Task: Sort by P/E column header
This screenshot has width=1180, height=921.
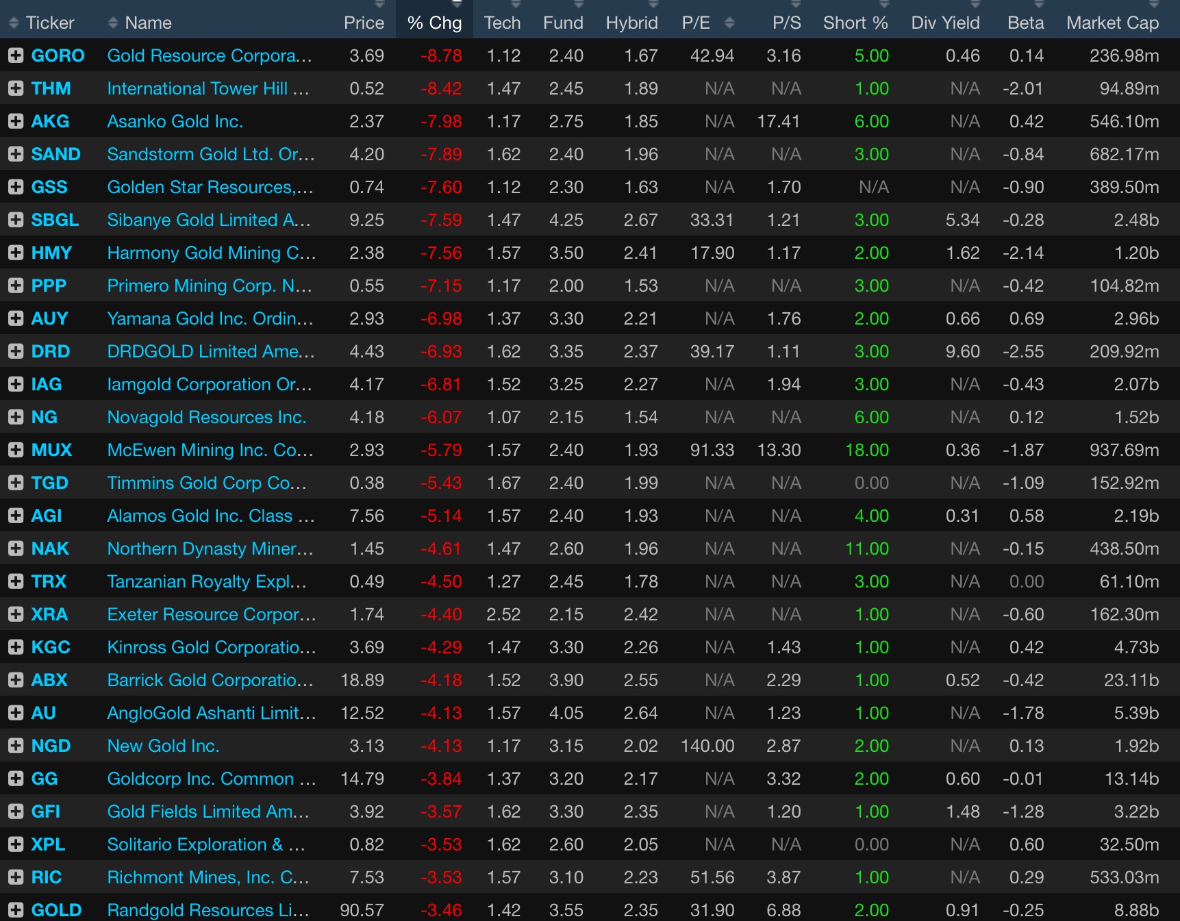Action: click(696, 23)
